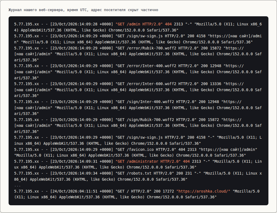The width and height of the screenshot is (277, 213).
Task: Select the "/error/Rubik-700.woff2" request path
Action: (x=152, y=48)
